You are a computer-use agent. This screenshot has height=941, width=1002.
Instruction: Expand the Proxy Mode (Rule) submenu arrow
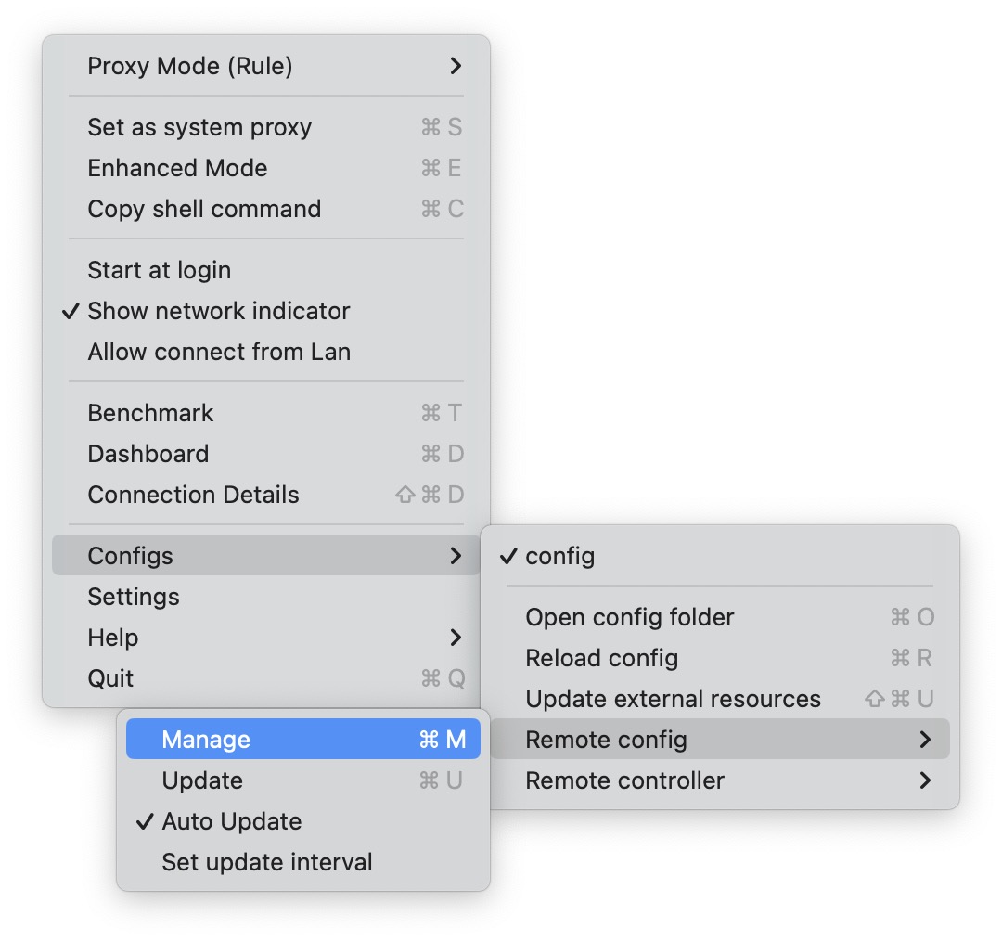click(x=455, y=66)
